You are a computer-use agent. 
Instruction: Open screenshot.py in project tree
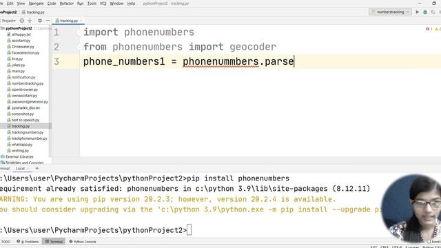coord(23,114)
